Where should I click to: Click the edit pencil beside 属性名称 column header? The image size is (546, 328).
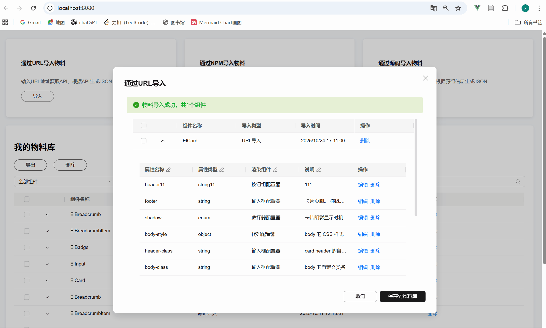pos(169,170)
